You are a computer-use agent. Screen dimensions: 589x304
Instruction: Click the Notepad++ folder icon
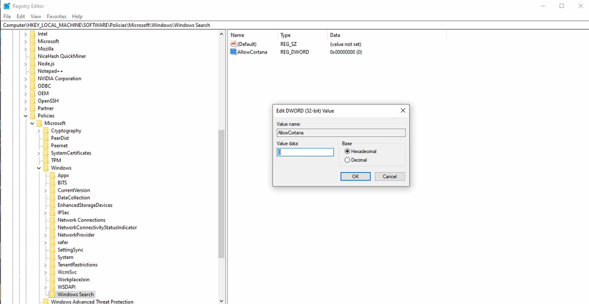coord(33,71)
